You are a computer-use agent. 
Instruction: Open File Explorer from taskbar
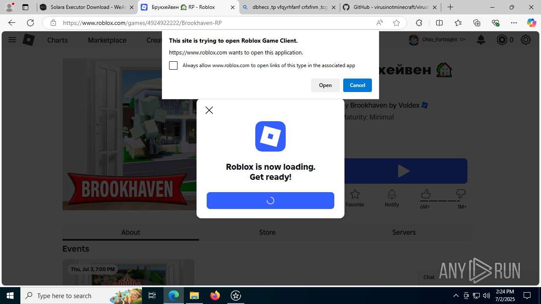194,296
